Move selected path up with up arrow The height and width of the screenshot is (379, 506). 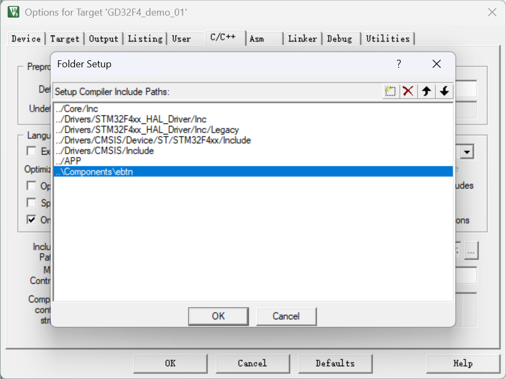coord(426,91)
